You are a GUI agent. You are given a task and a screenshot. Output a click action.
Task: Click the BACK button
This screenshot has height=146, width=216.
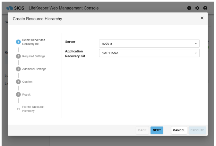pyautogui.click(x=142, y=130)
